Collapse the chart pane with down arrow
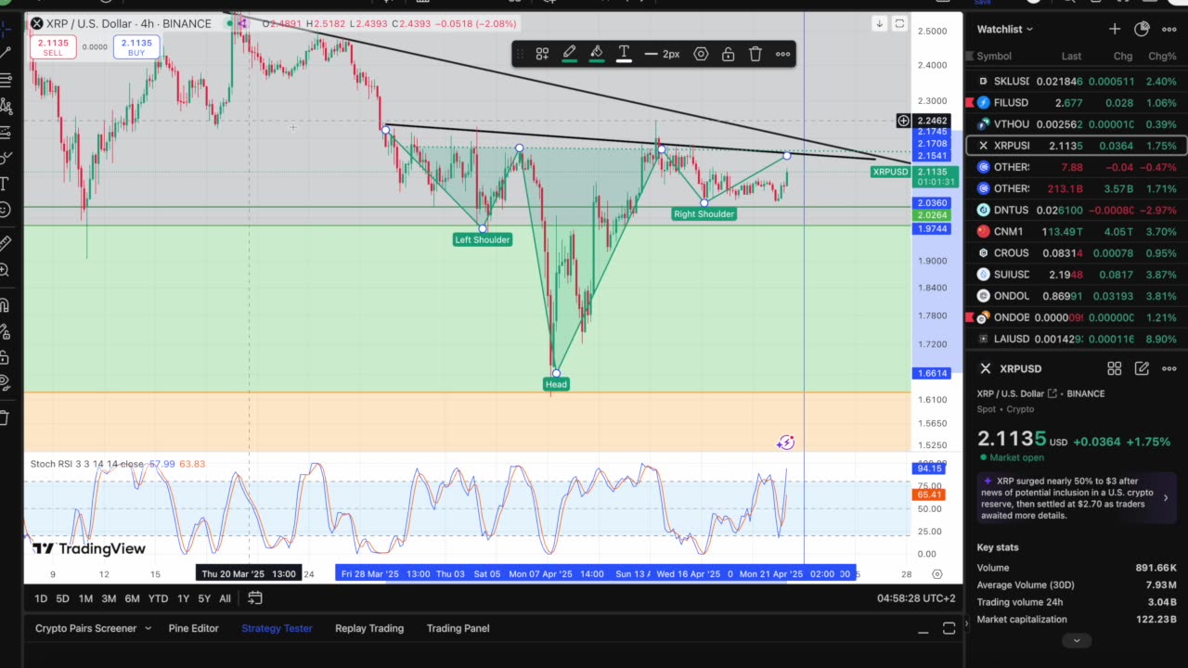Screen dimensions: 1188x668 [x=879, y=23]
